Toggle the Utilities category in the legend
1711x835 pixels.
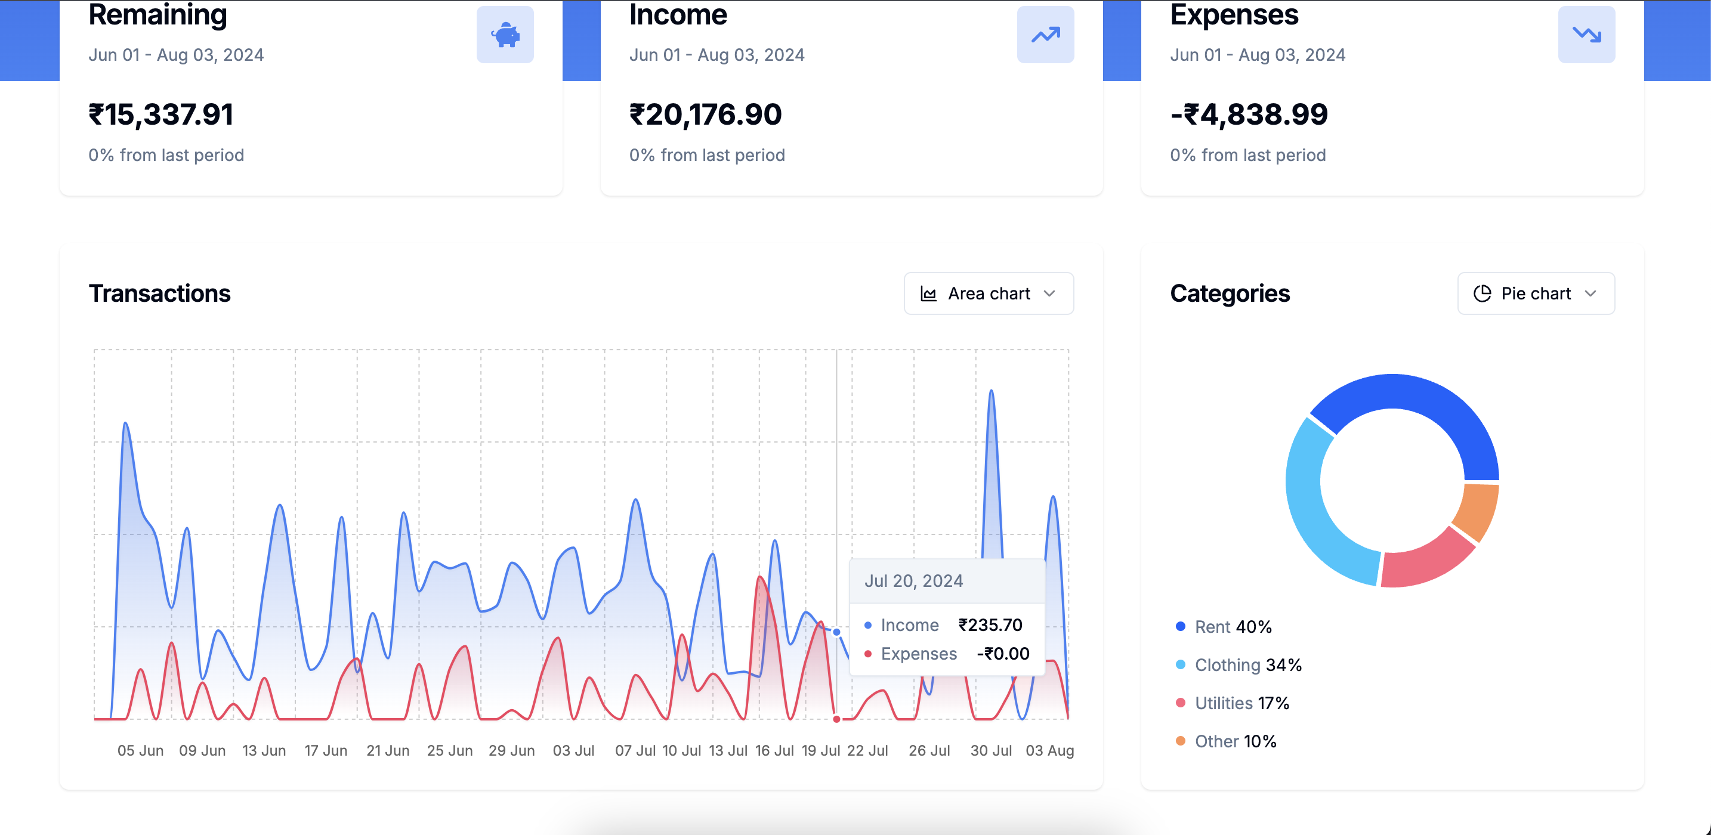(x=1241, y=703)
